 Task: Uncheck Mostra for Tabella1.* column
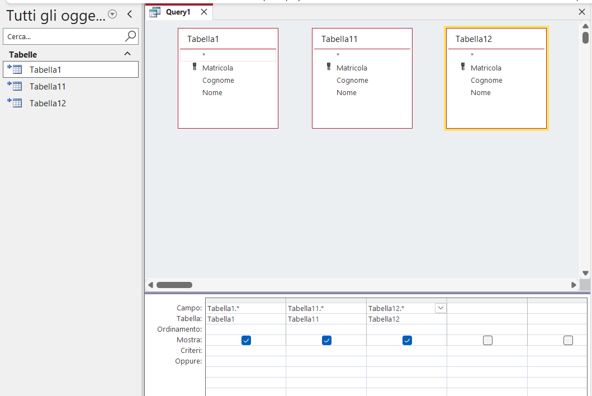pyautogui.click(x=246, y=340)
